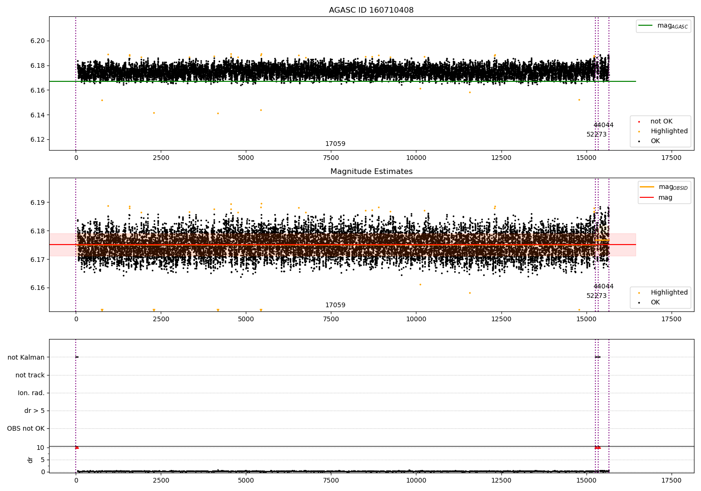Click the '52273' annotation in the top plot
Image resolution: width=701 pixels, height=491 pixels.
[596, 135]
